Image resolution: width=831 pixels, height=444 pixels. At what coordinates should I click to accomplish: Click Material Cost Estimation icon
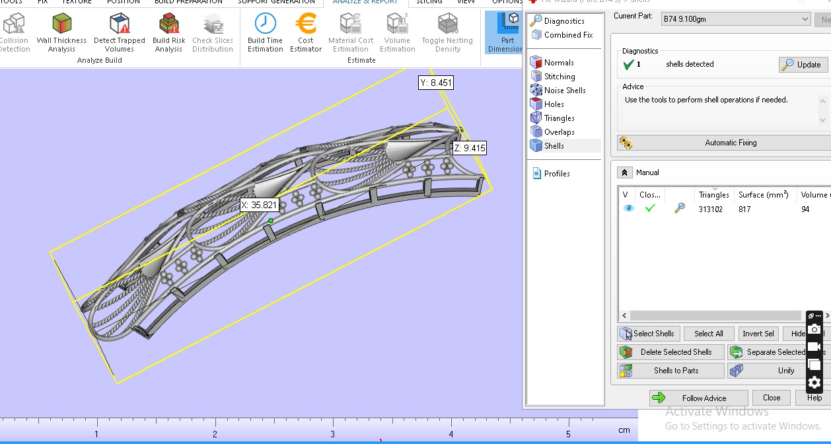(x=351, y=33)
